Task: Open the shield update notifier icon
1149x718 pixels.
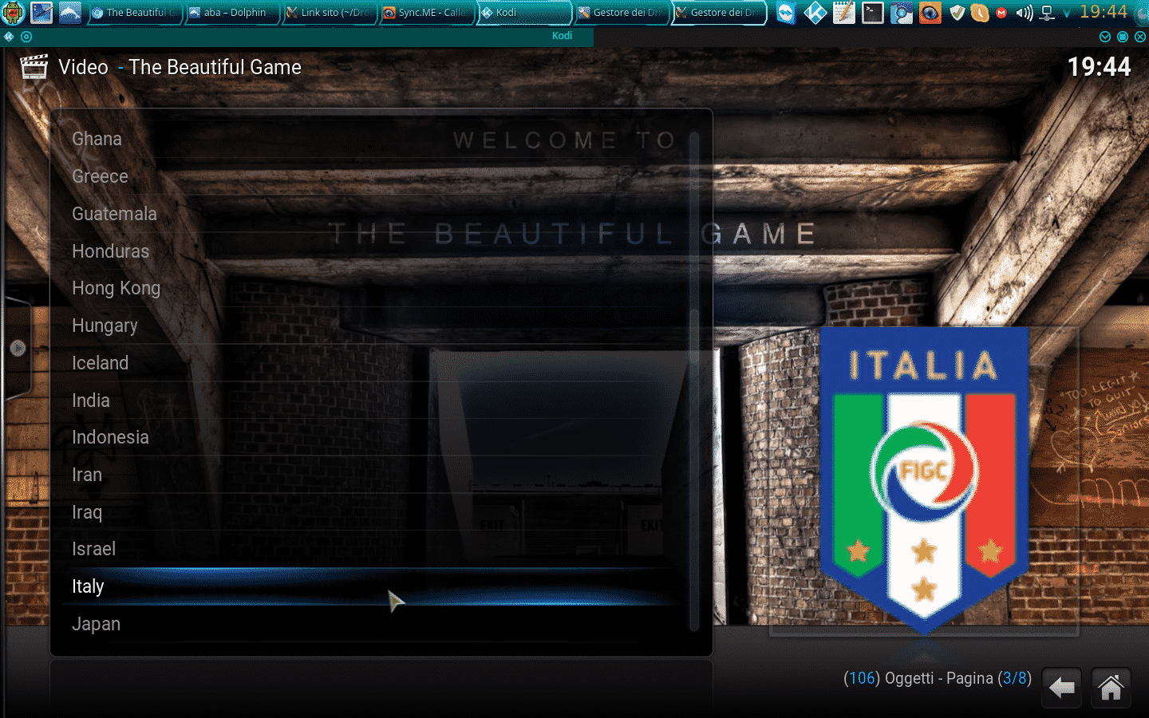Action: pos(958,13)
